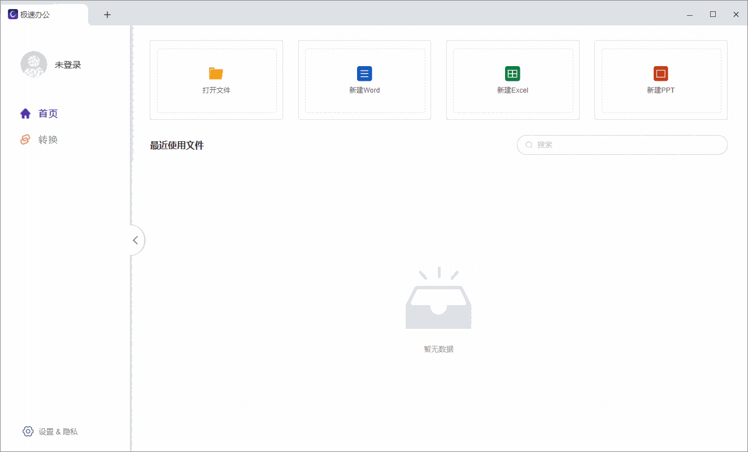Open 设置 & 隐私 settings link
748x452 pixels.
(57, 431)
